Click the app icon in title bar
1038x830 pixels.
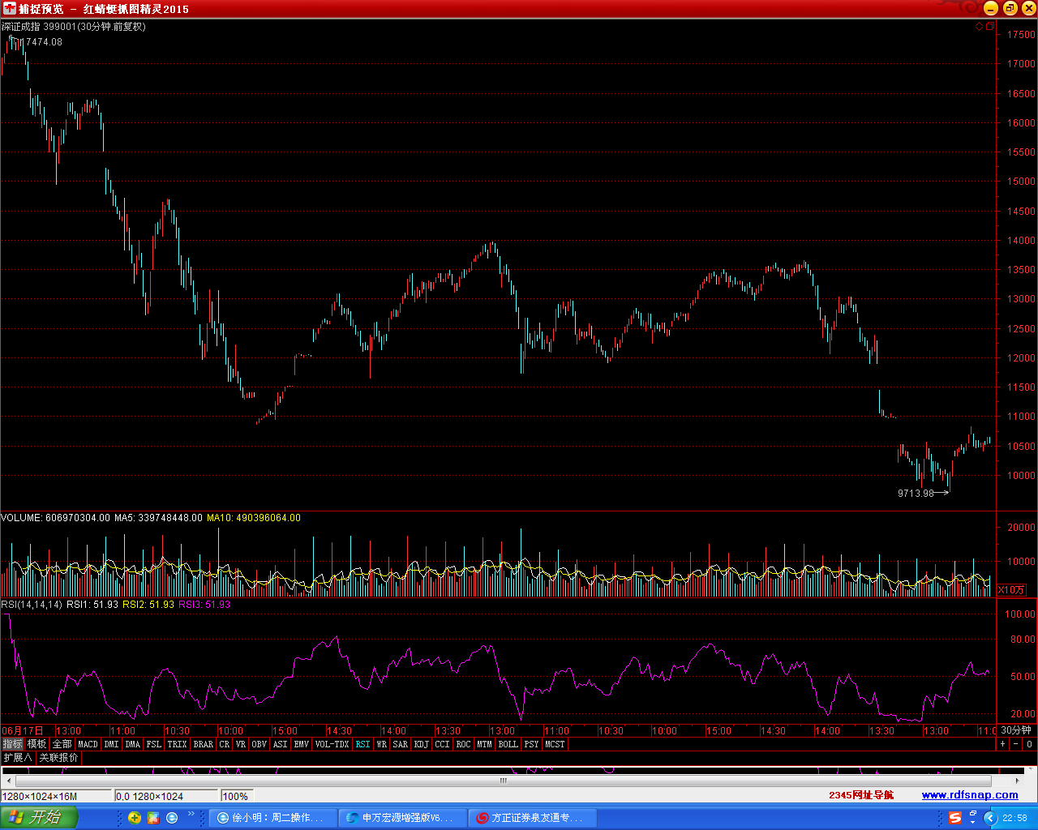(x=9, y=8)
